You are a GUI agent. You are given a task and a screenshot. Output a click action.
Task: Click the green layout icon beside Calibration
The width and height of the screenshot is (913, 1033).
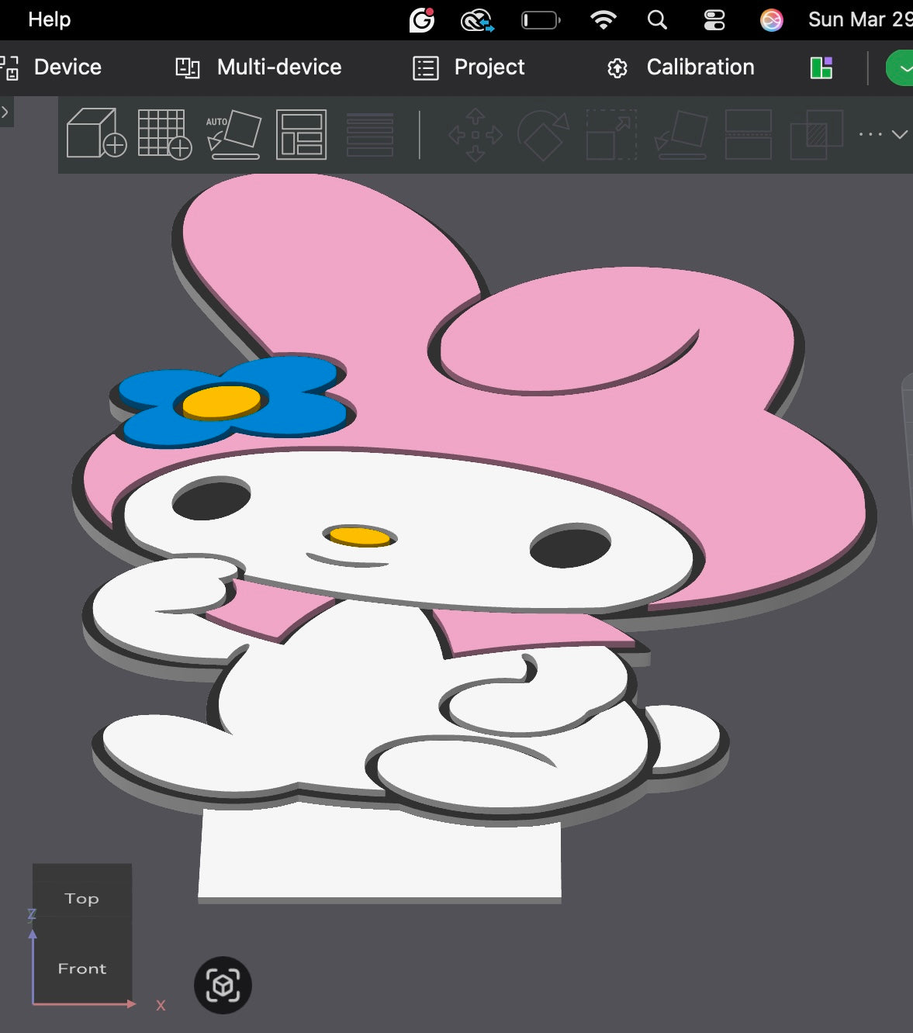pyautogui.click(x=821, y=68)
